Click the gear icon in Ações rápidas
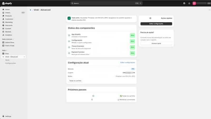The height and width of the screenshot is (119, 211). tap(150, 18)
